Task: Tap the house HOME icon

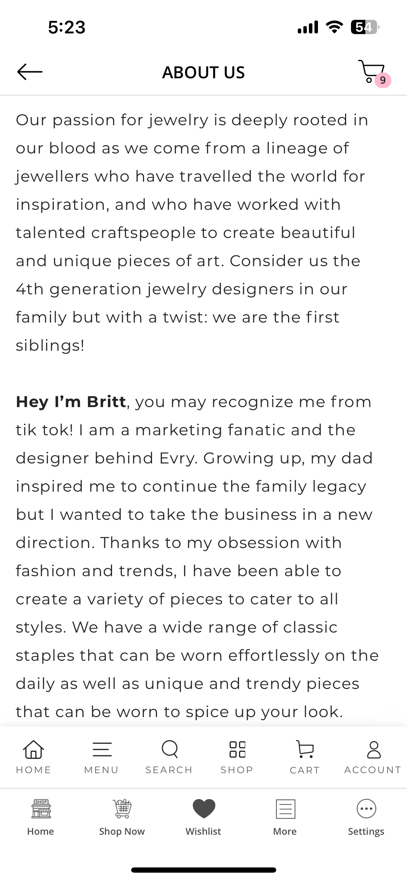Action: pyautogui.click(x=33, y=749)
